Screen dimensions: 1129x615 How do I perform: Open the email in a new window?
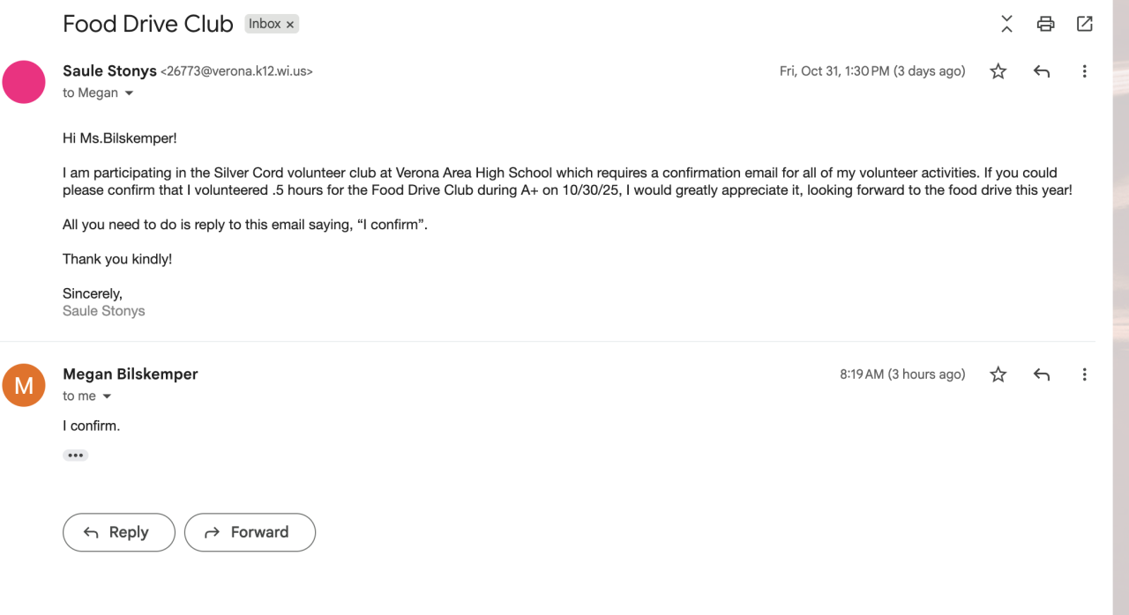tap(1085, 25)
